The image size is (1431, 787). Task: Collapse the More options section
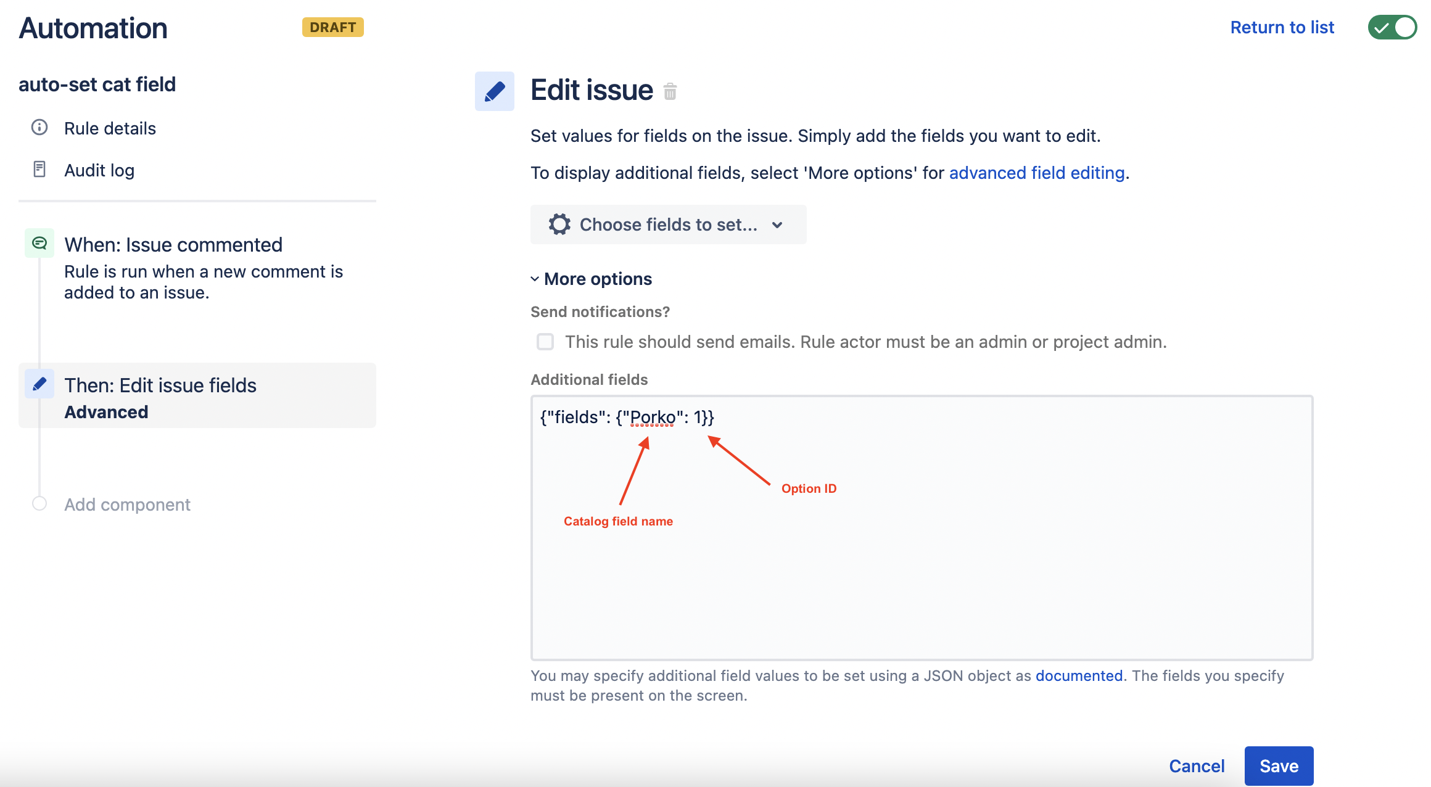click(591, 279)
